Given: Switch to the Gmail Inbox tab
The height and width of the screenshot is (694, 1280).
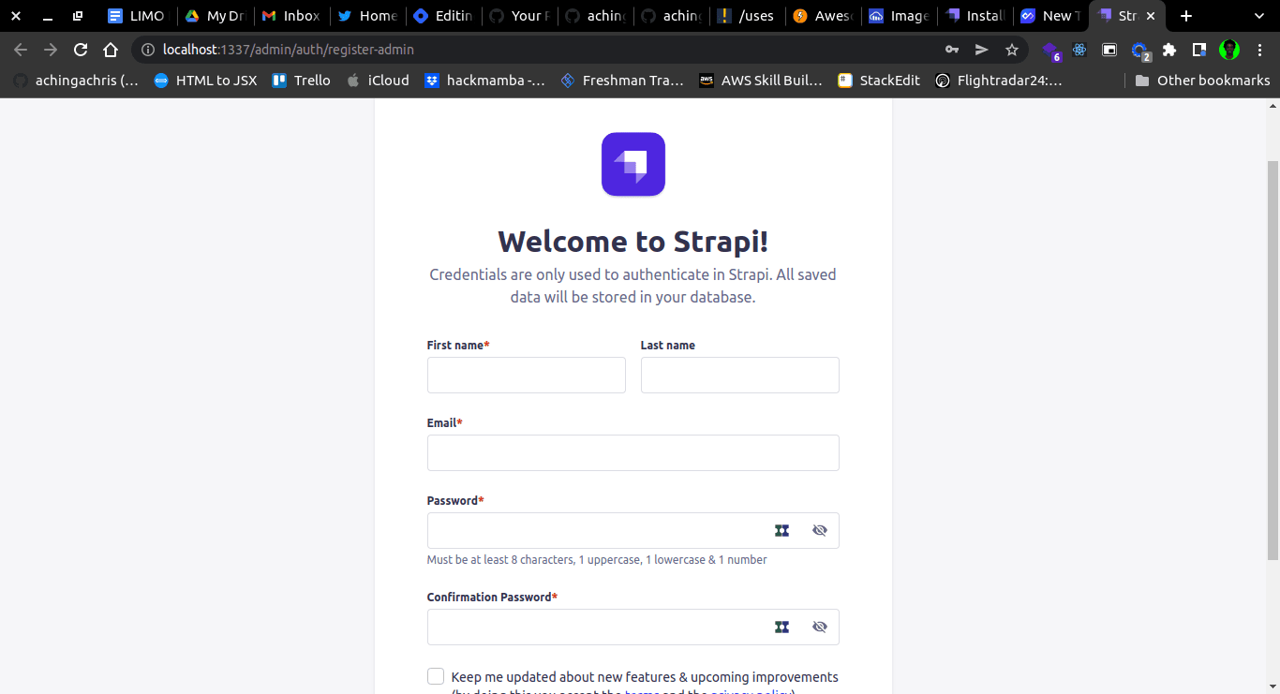Looking at the screenshot, I should click(291, 16).
